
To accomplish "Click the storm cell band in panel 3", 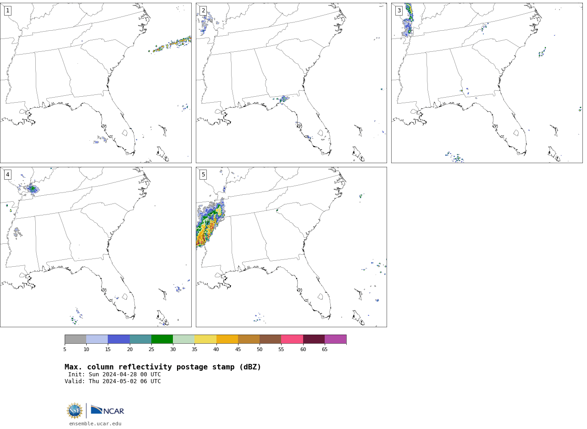I will pos(408,21).
